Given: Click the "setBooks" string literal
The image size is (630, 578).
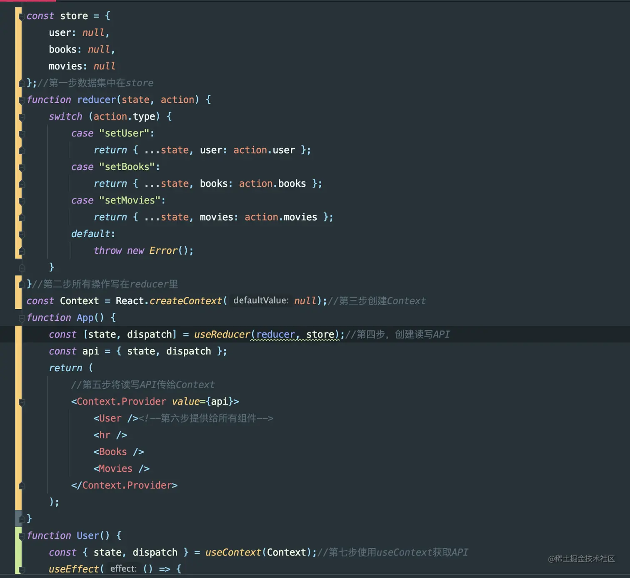Looking at the screenshot, I should point(127,167).
